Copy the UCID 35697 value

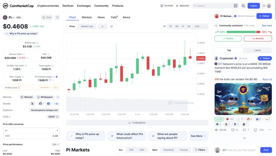pyautogui.click(x=57, y=117)
